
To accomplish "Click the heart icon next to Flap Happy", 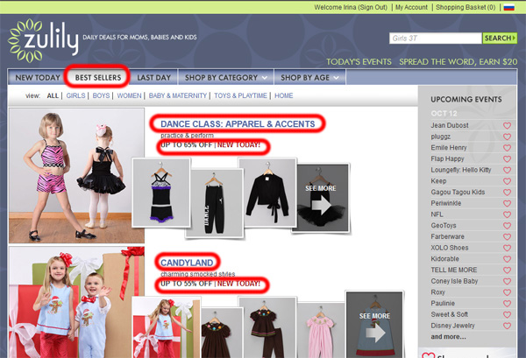I will point(507,158).
